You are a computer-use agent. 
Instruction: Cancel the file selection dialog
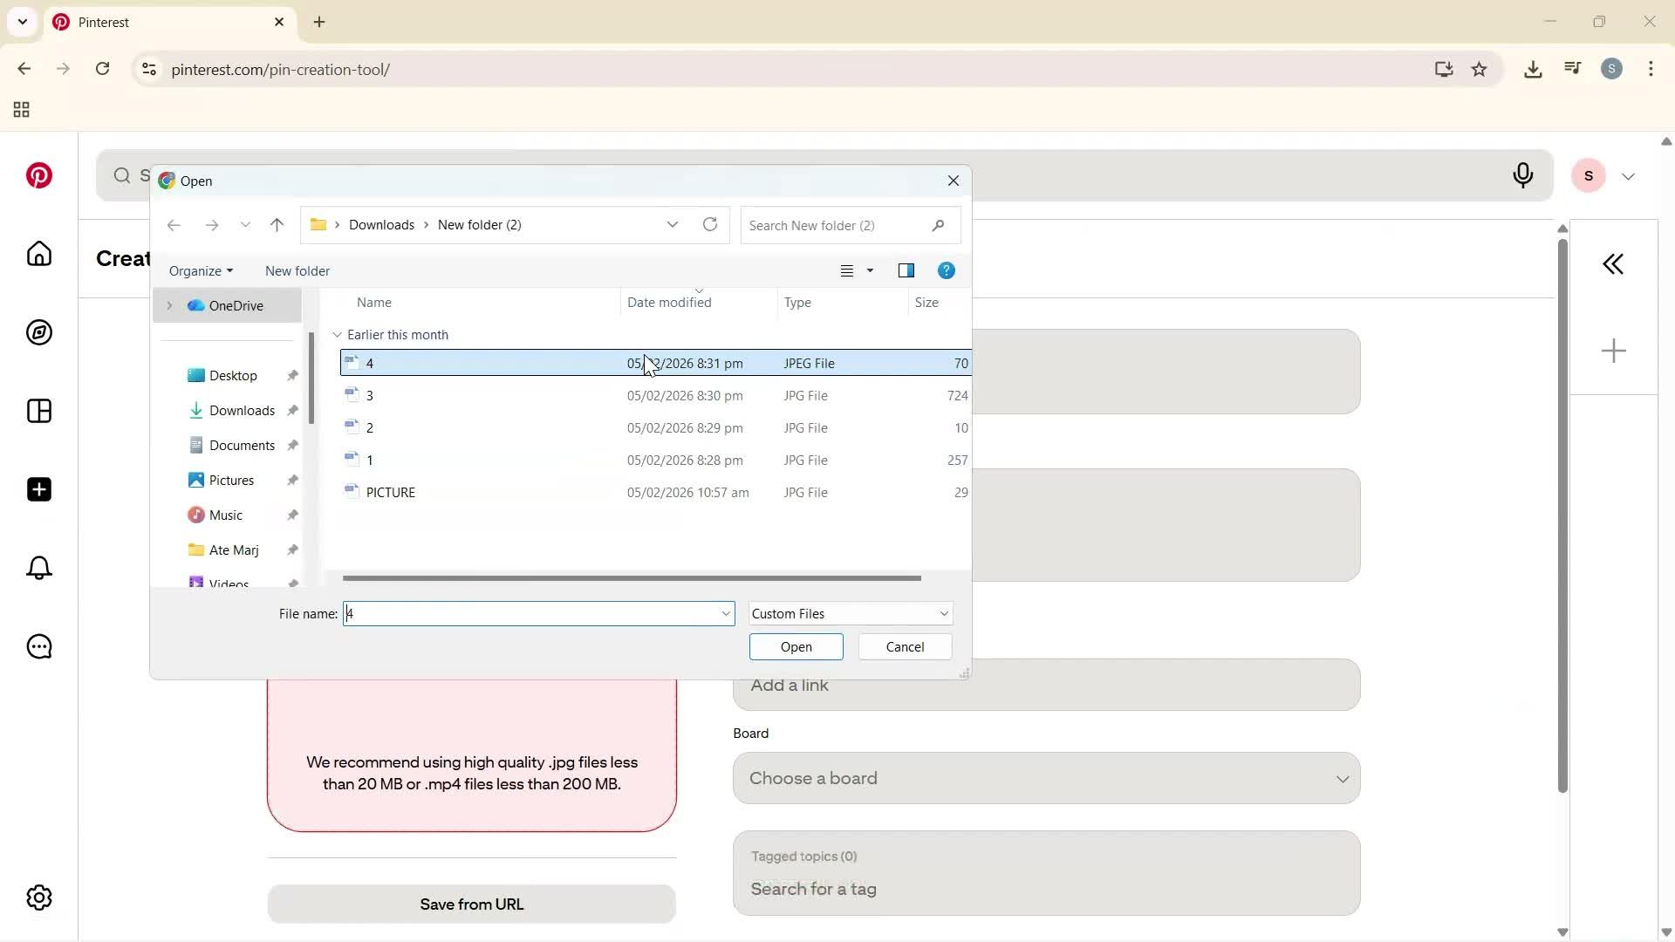click(x=904, y=646)
